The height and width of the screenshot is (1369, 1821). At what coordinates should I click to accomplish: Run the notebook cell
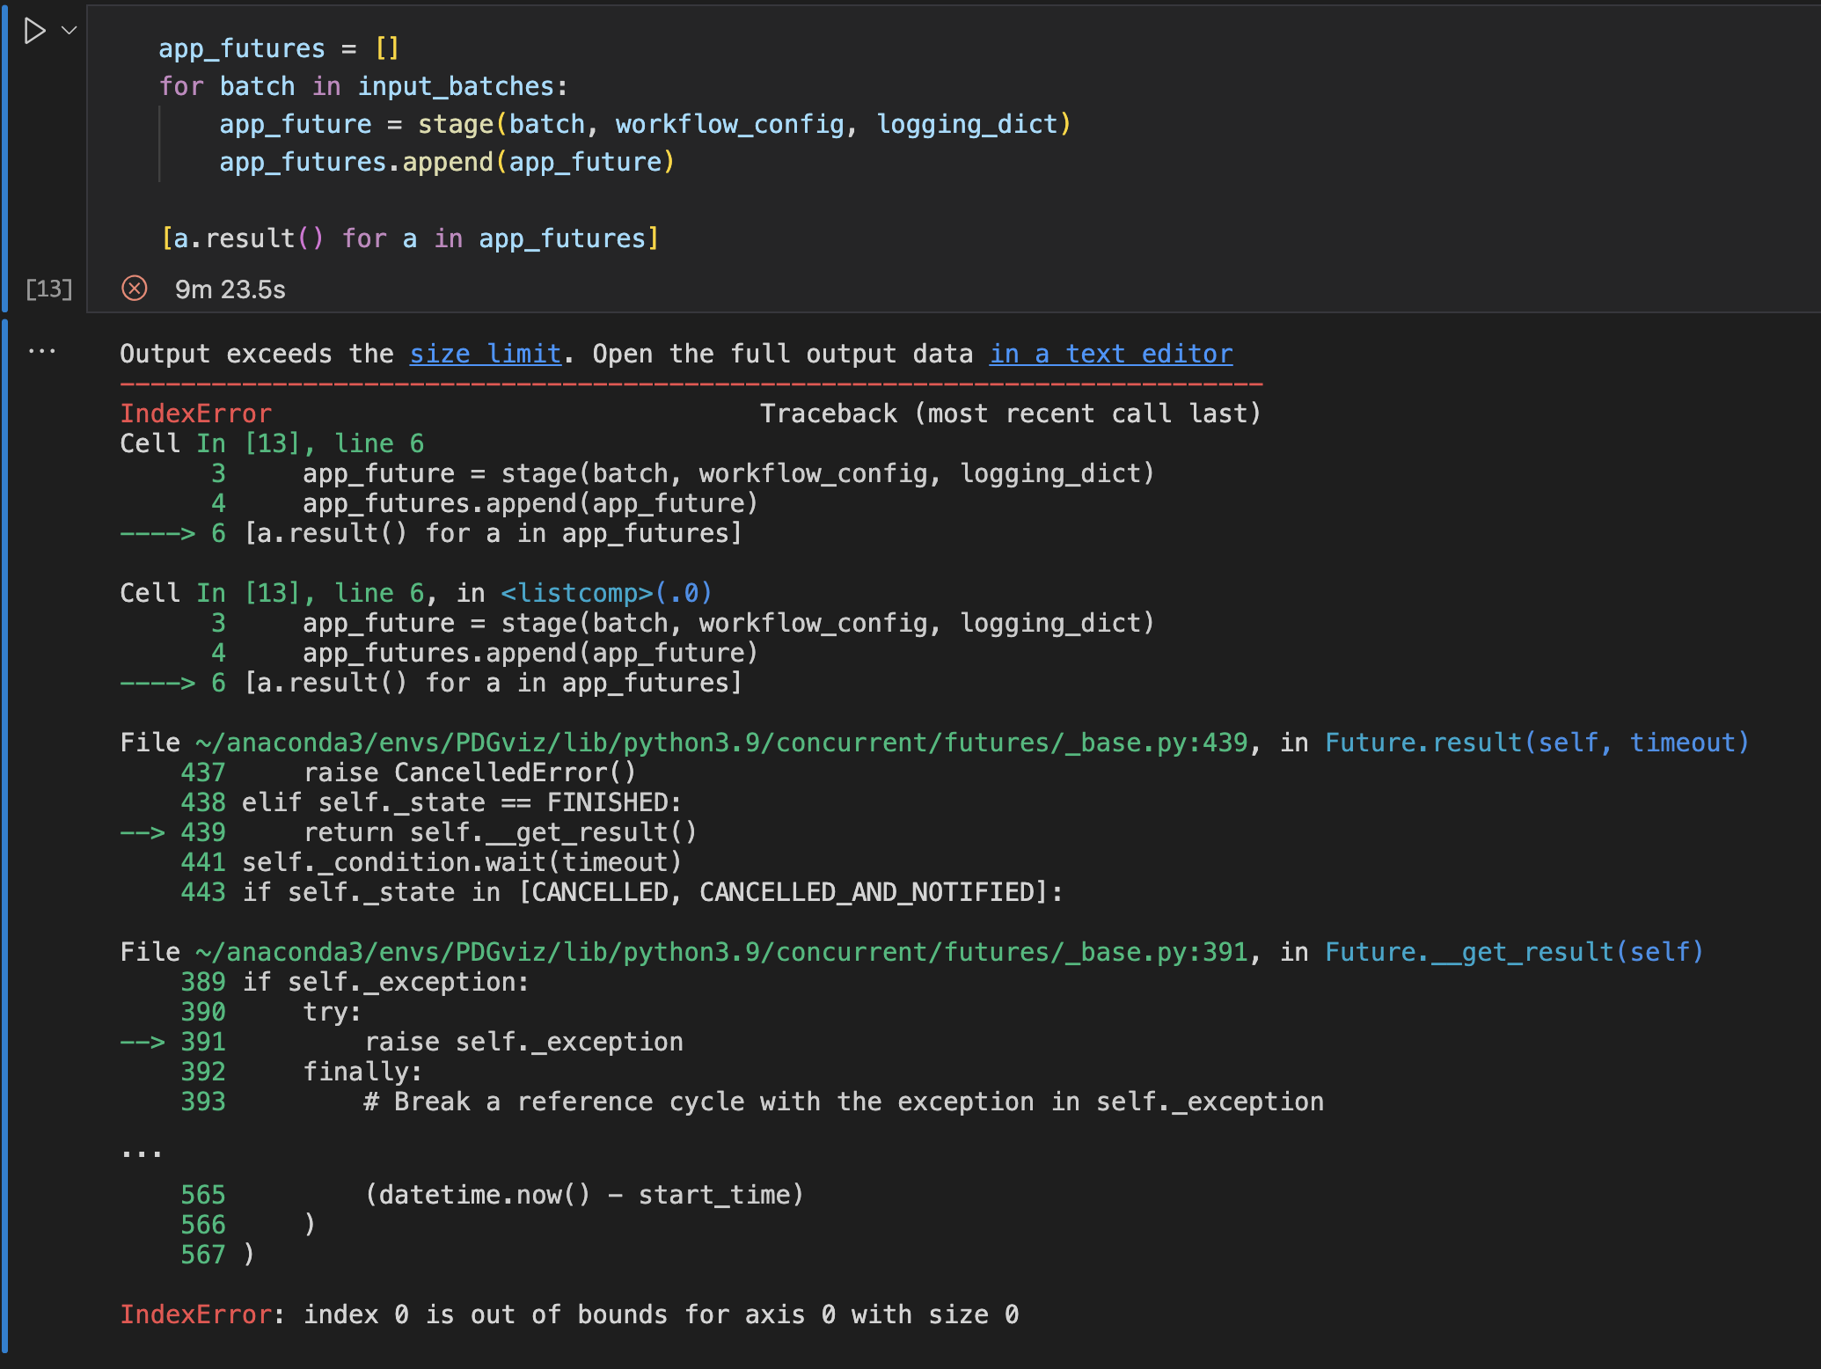click(34, 32)
